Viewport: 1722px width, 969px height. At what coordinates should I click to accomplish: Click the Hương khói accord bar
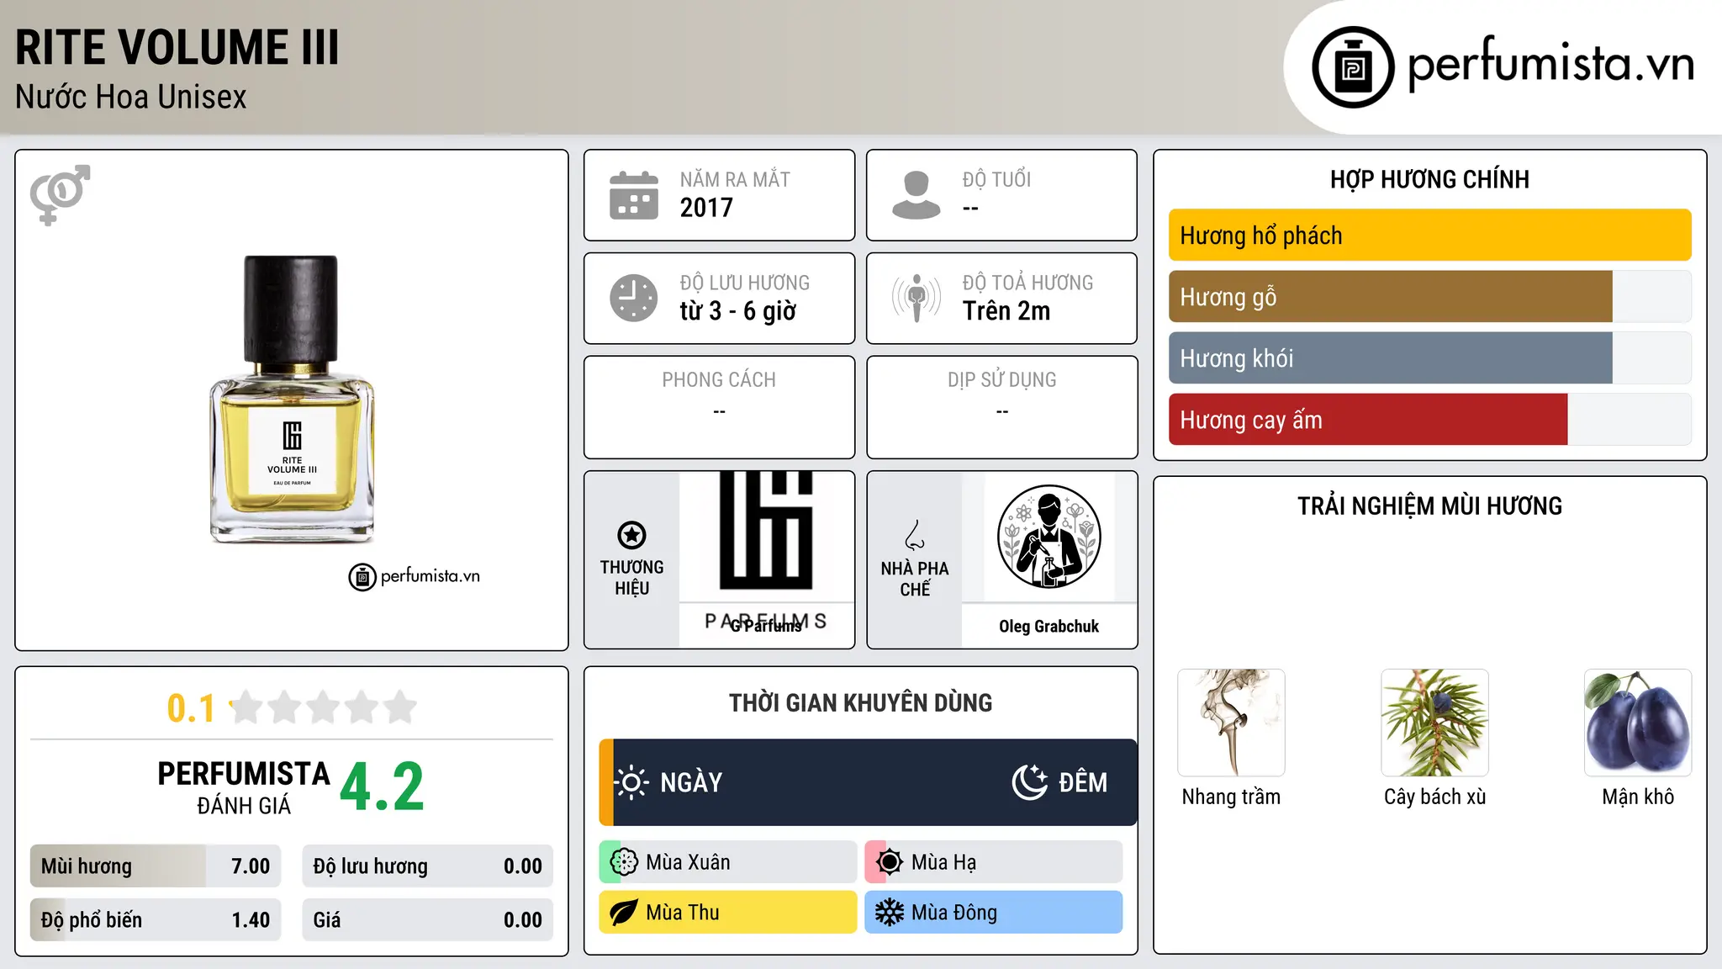coord(1429,358)
